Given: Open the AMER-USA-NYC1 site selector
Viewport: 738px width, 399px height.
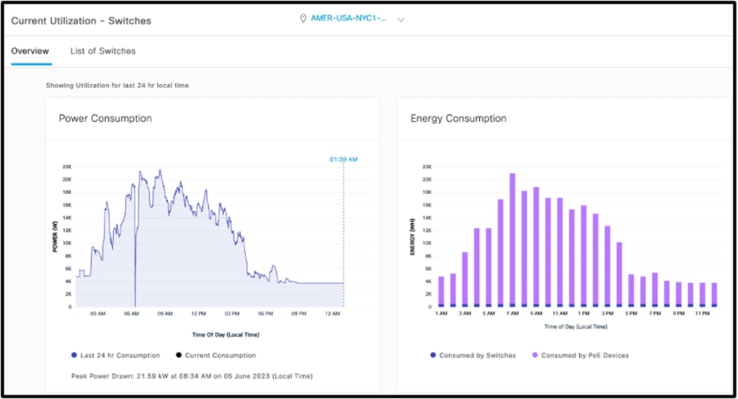Looking at the screenshot, I should click(349, 19).
